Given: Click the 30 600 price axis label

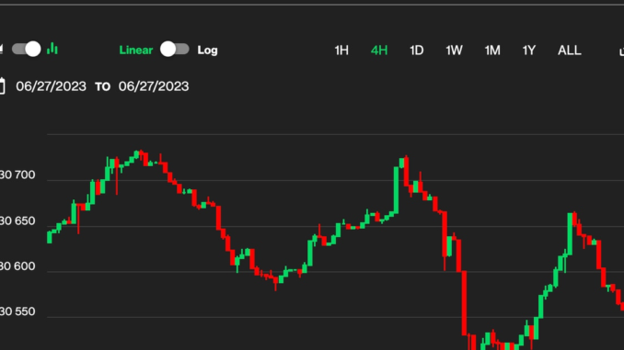Looking at the screenshot, I should point(17,266).
